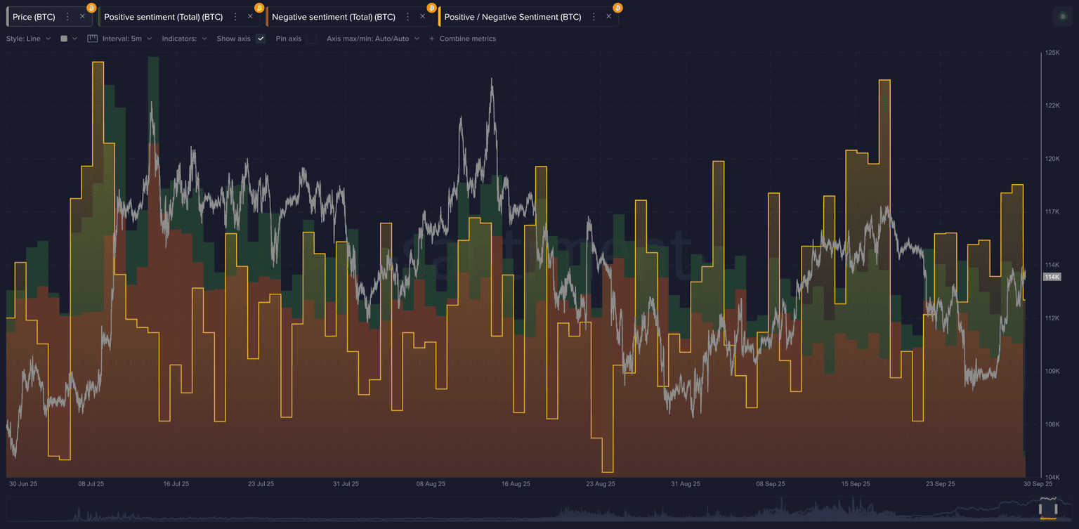
Task: Select the Positive / Negative Sentiment (BTC) tab
Action: pyautogui.click(x=512, y=17)
